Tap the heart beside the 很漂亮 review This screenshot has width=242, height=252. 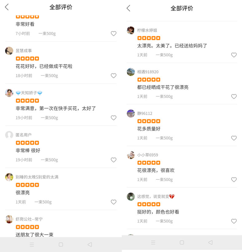[113, 202]
